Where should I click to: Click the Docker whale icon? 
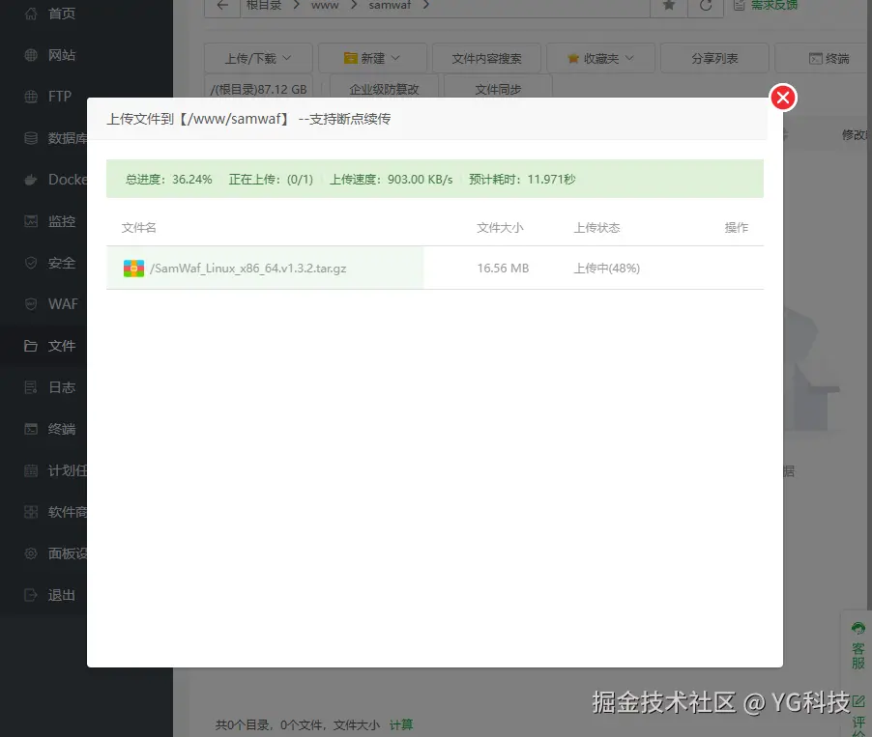click(x=31, y=180)
